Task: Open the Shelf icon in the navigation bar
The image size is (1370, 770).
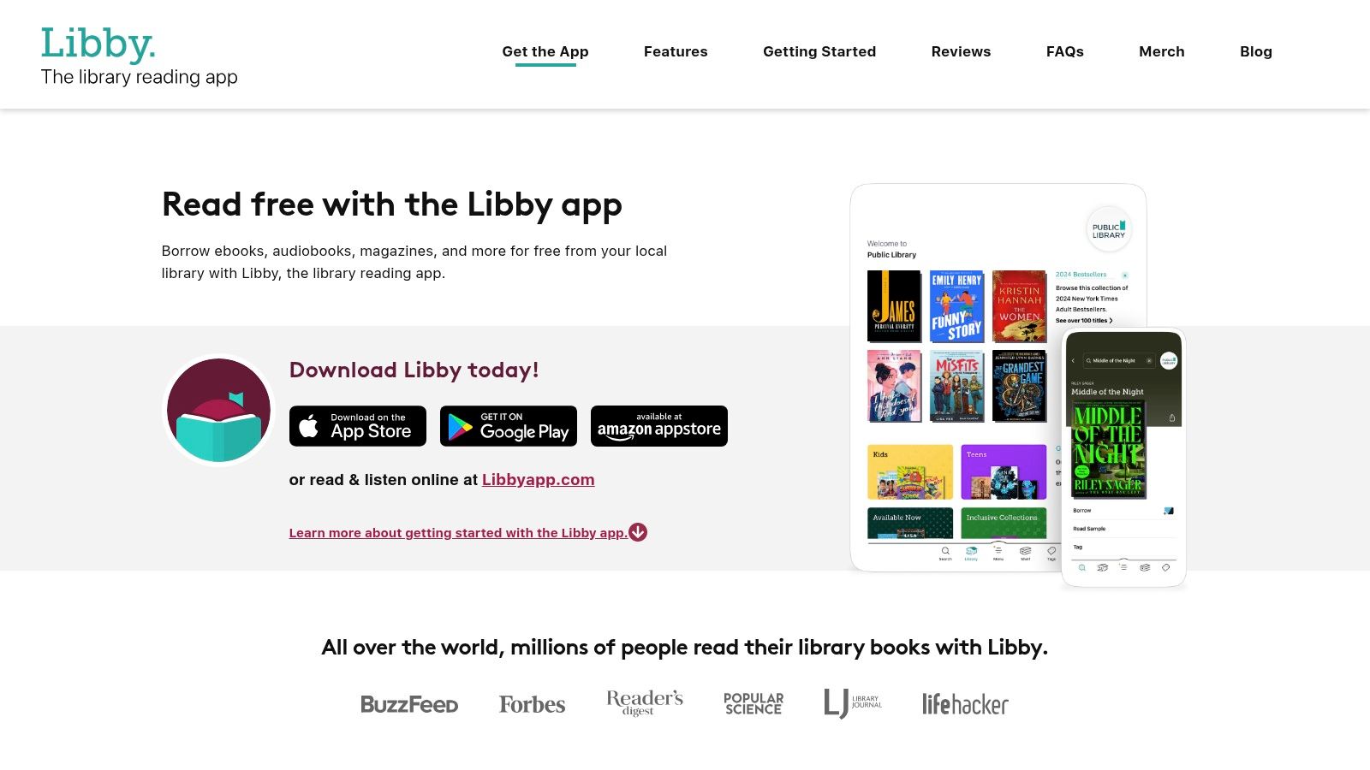Action: click(1024, 551)
